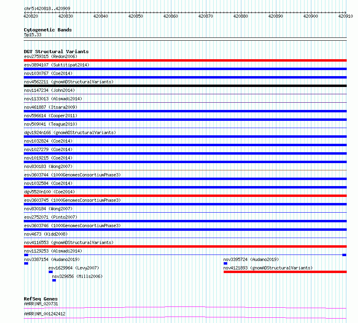Click the blue block under nsv329656
Viewport: 358px width, 323px height.
pos(54,280)
